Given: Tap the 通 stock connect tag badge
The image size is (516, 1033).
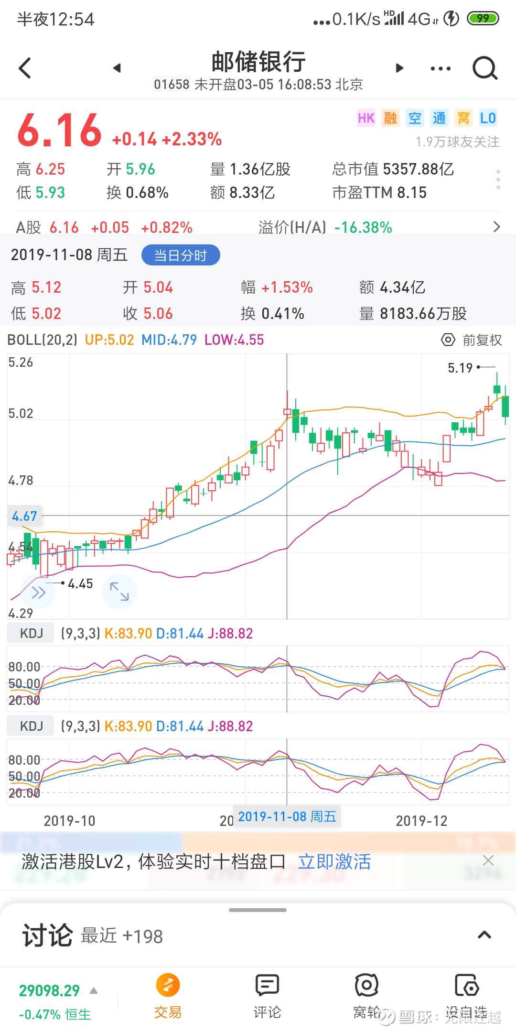Looking at the screenshot, I should (439, 118).
